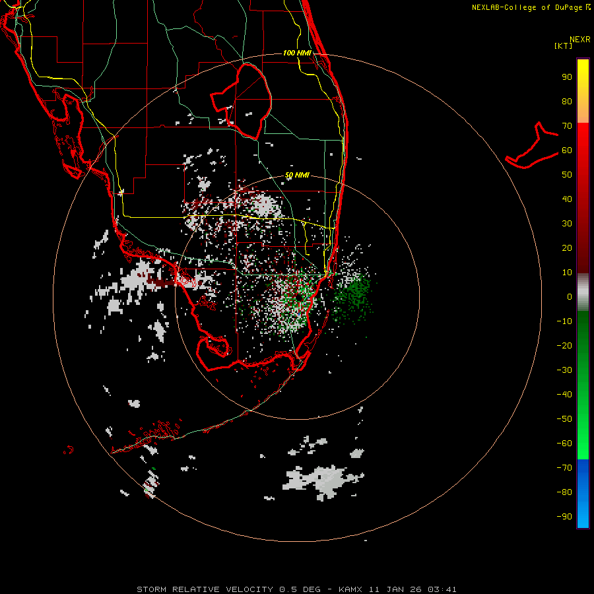
Task: Click the 0 value on velocity scale
Action: coord(570,296)
